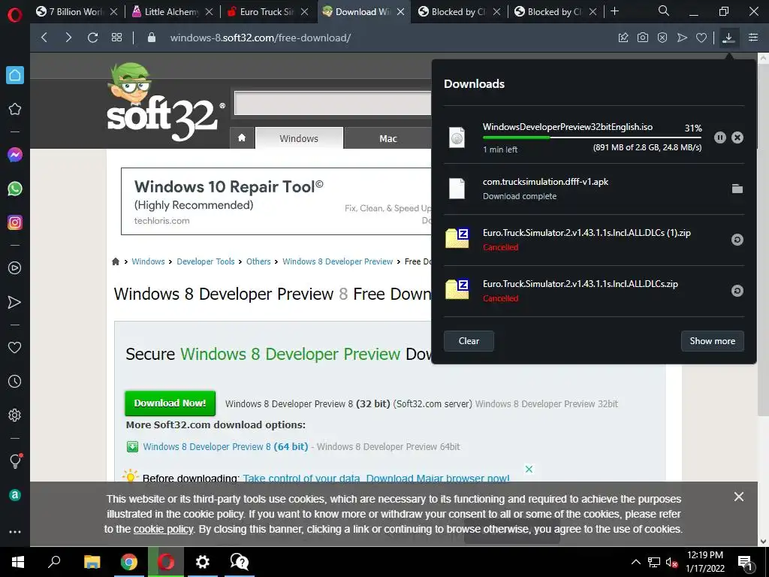Go to soft32 home tab icon
The image size is (769, 577).
[242, 138]
